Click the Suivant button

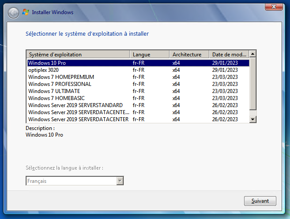(x=260, y=201)
